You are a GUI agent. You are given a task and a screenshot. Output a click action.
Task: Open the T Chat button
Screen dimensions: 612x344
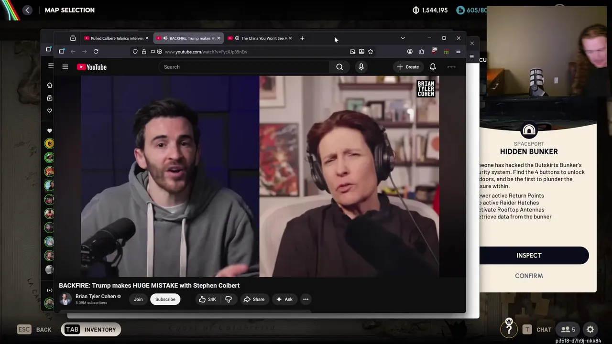537,329
